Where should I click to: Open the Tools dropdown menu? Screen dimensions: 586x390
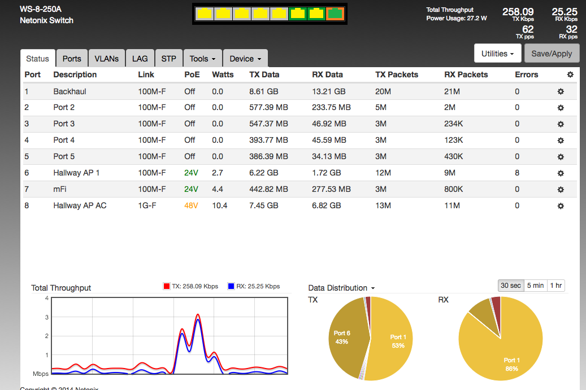point(203,59)
